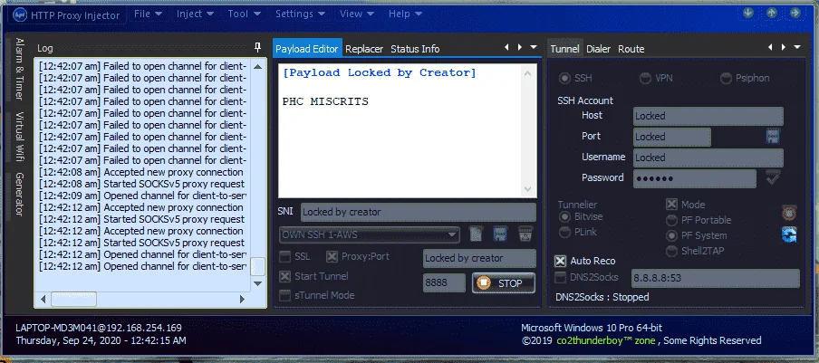Click the blue save disk icon below SNI
This screenshot has height=363, width=819.
coord(500,234)
